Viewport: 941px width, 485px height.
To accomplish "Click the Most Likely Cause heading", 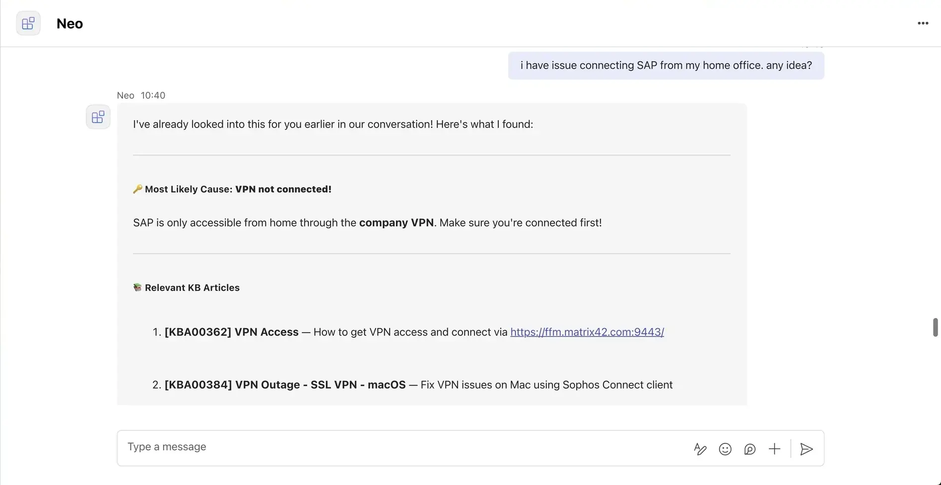I will tap(232, 189).
